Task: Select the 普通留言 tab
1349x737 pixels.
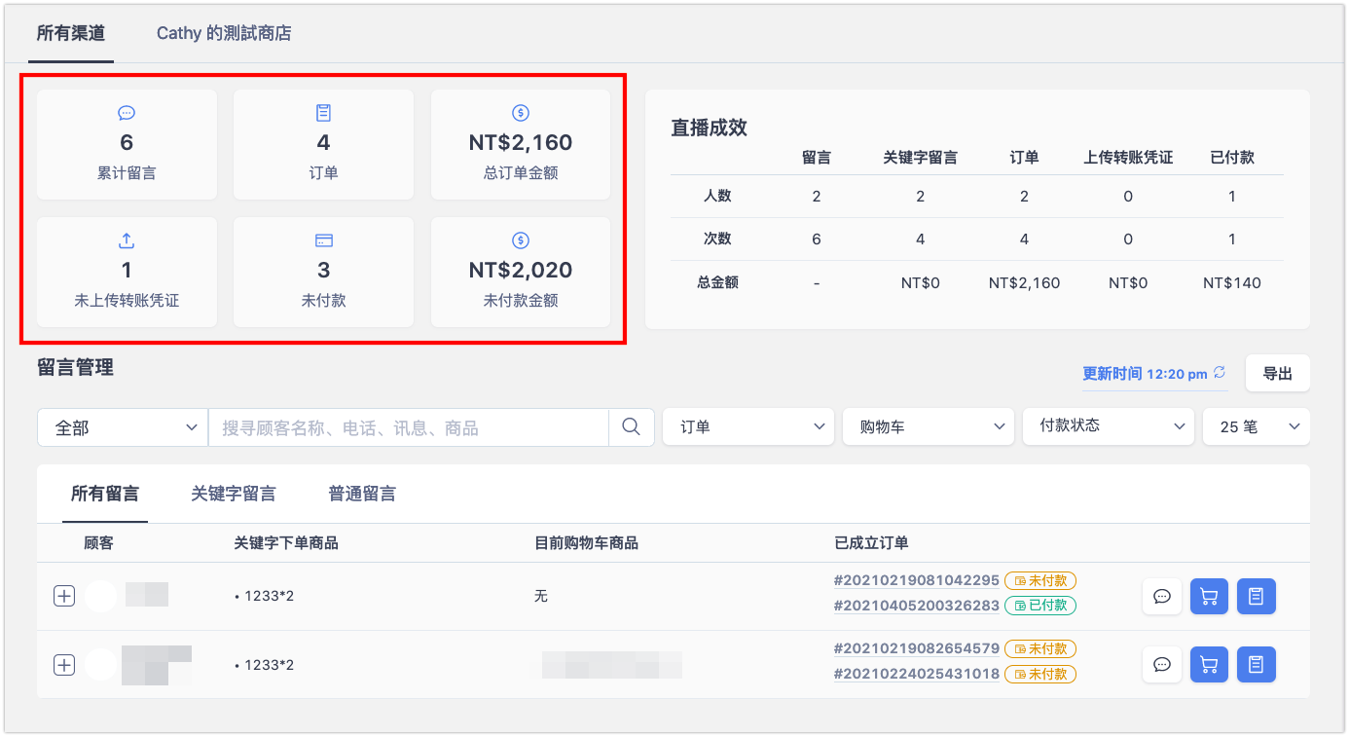Action: point(362,494)
